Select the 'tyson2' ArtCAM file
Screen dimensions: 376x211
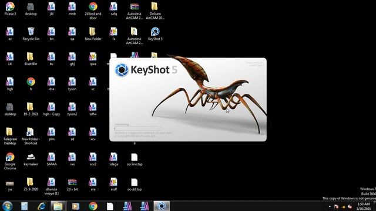(x=72, y=109)
